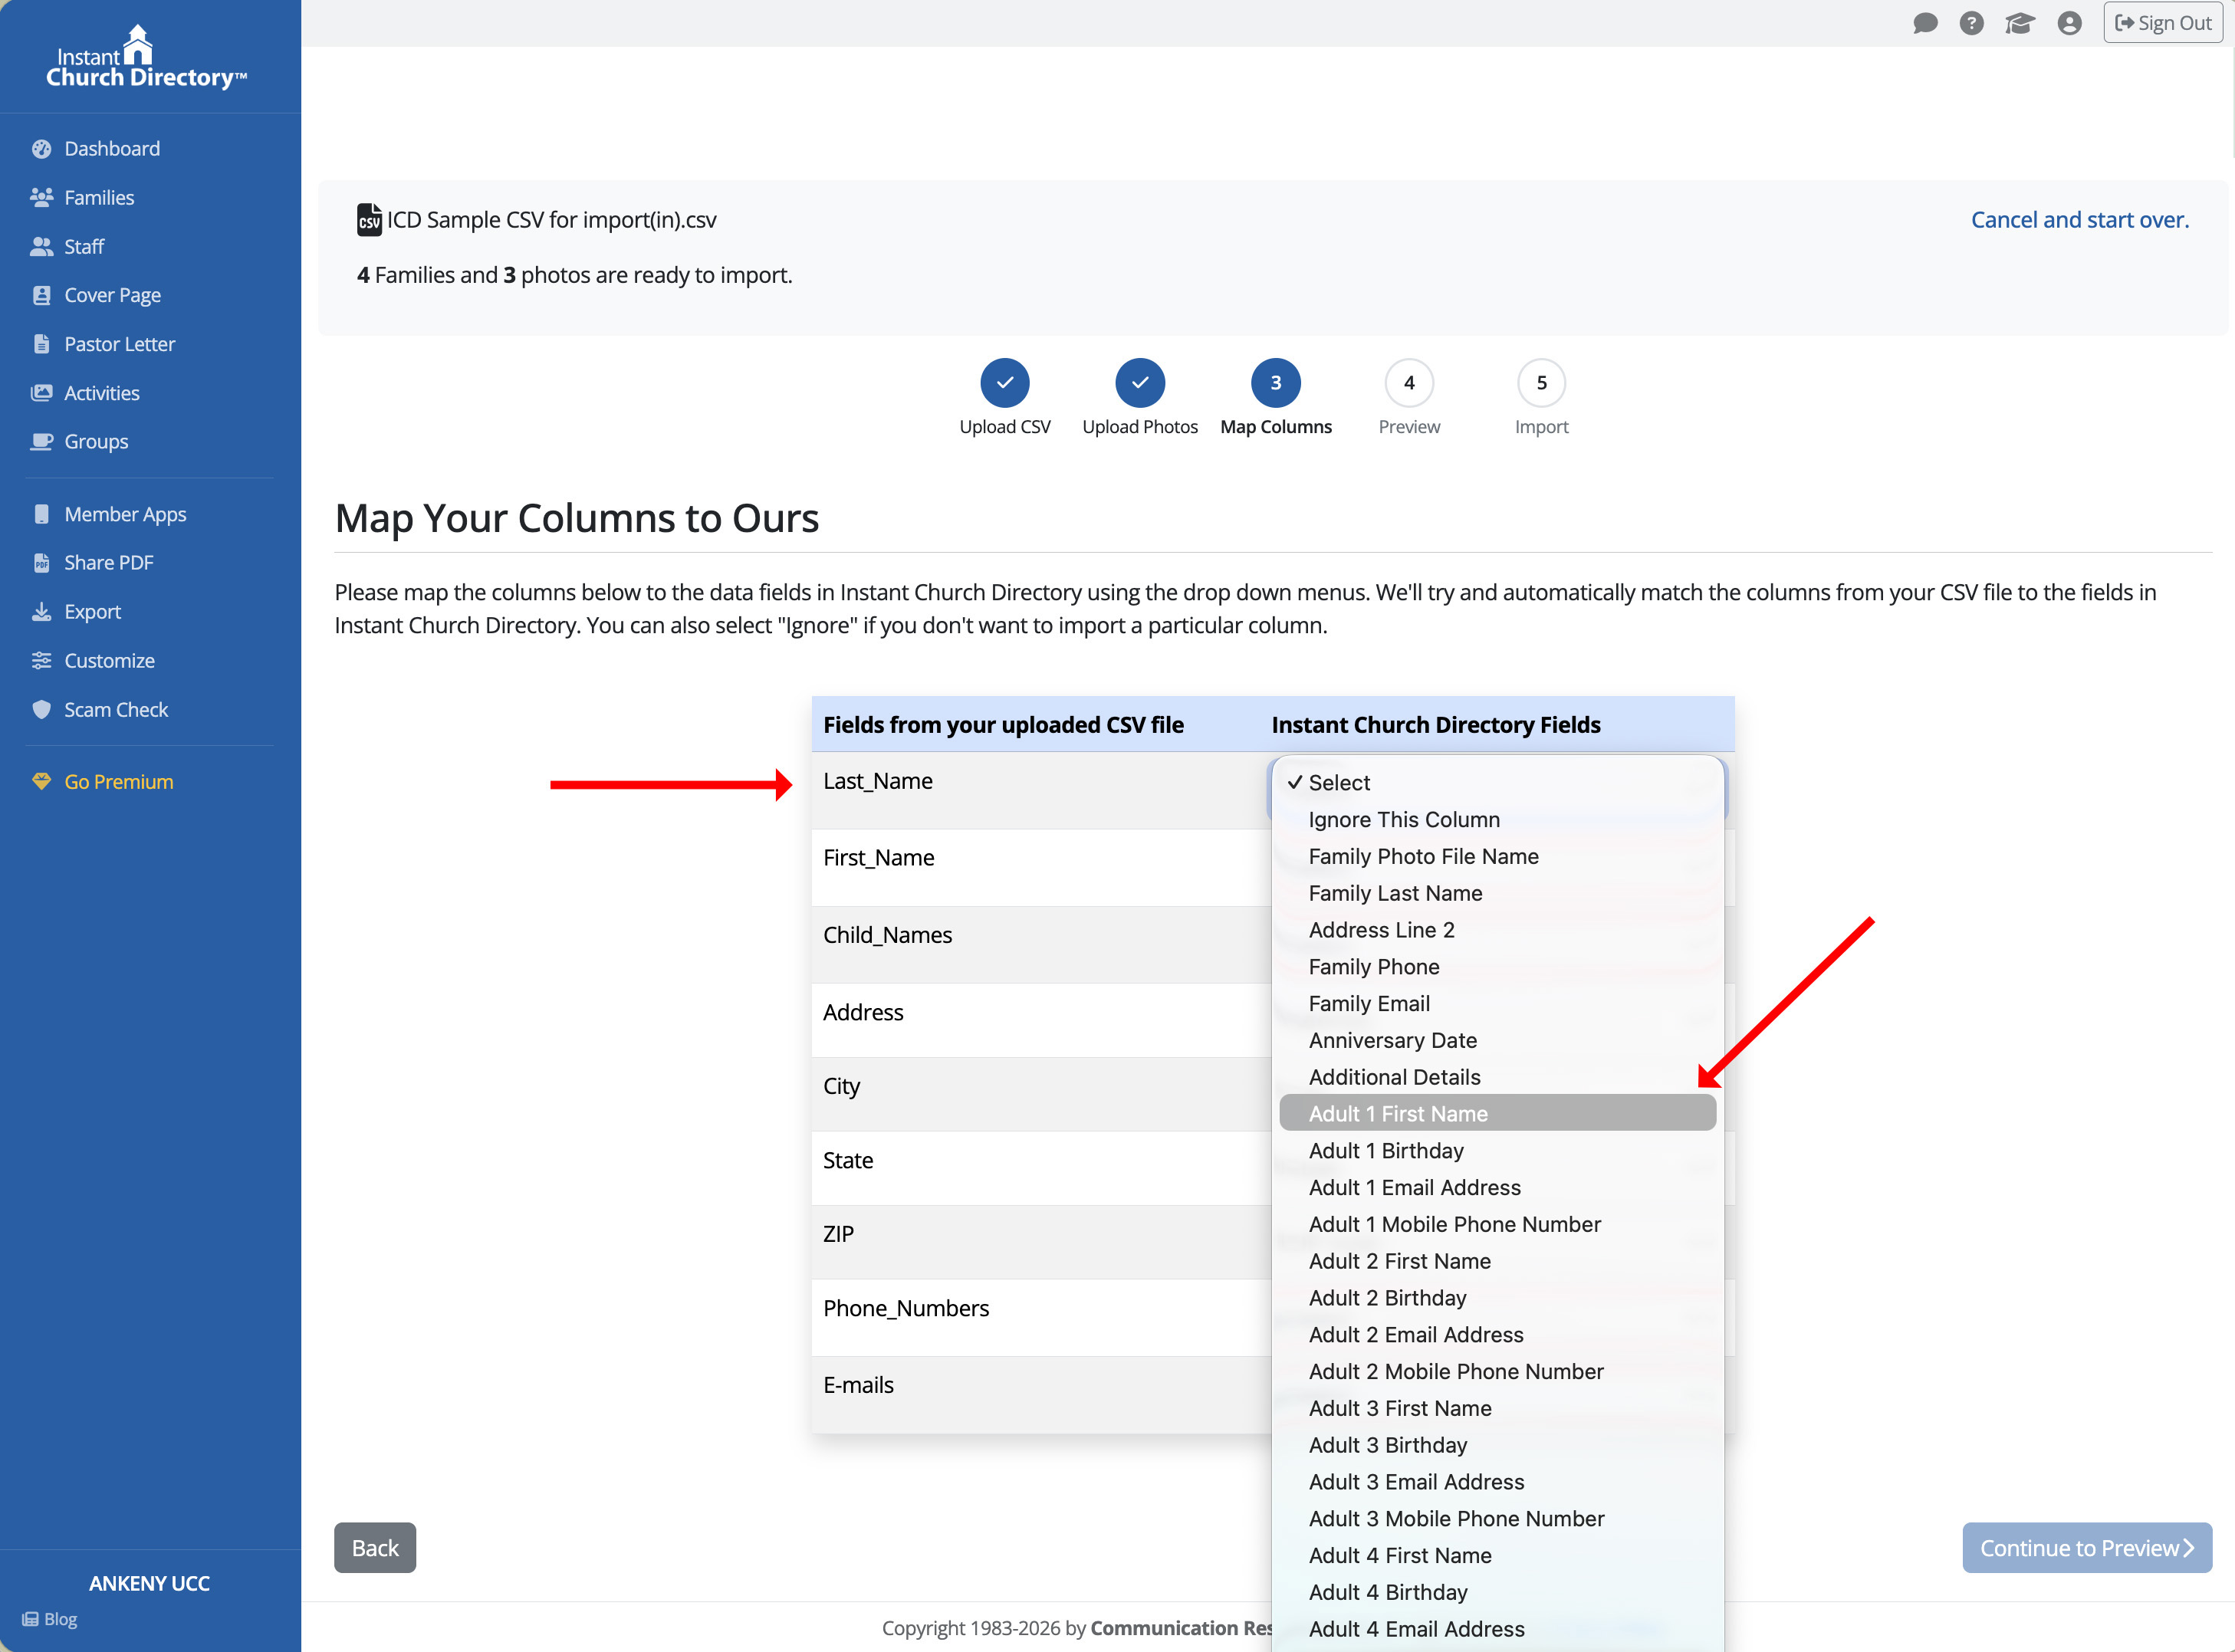
Task: Click the Go Premium diamond icon
Action: (x=41, y=782)
